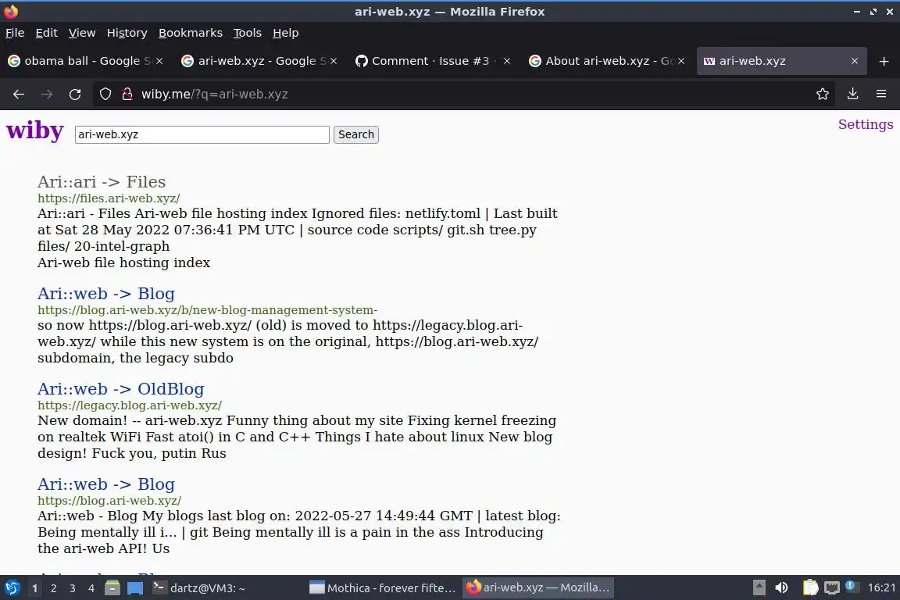Close the About ari-web.xyz tab
The image size is (900, 600).
click(x=680, y=61)
